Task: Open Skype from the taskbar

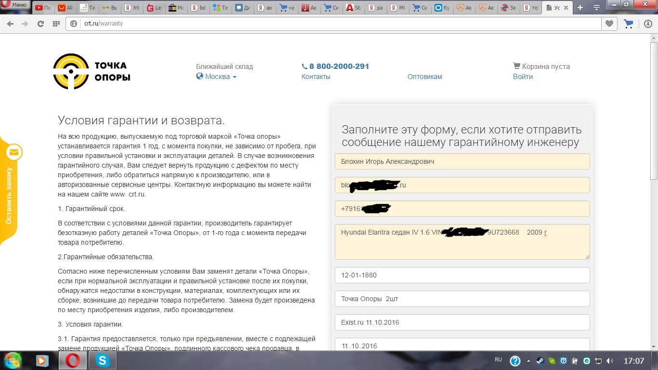Action: [102, 360]
